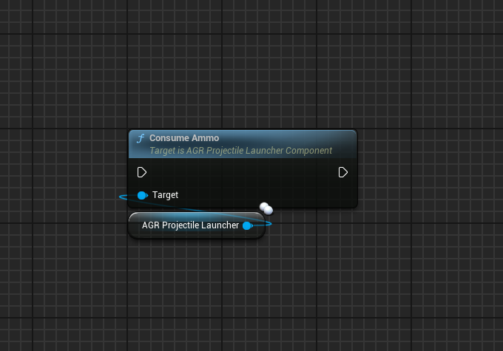
Task: Click the "Target is AGR Projectile Launcher Component" subtitle
Action: (x=240, y=151)
